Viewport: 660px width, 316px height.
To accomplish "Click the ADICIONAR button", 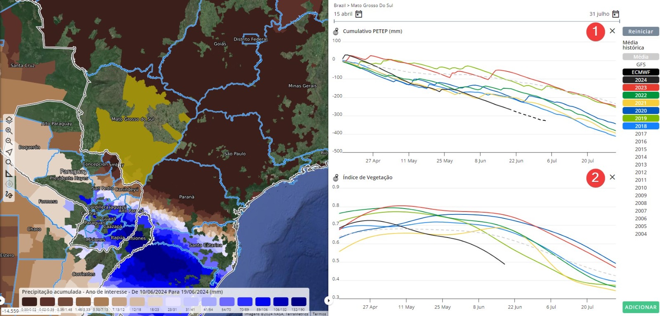I will pos(640,307).
